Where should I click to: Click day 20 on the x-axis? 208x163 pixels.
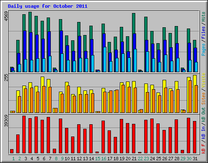pos(128,159)
